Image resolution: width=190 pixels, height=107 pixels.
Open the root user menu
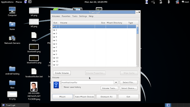(185, 2)
